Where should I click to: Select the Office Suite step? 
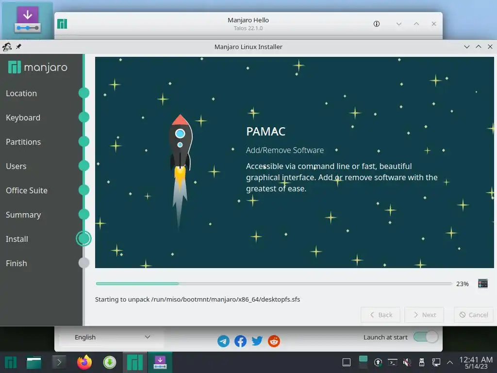pyautogui.click(x=27, y=190)
